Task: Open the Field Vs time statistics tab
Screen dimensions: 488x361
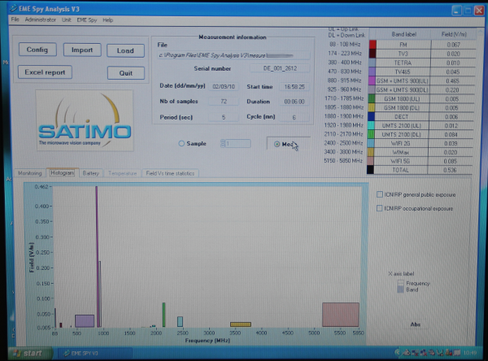Action: pos(171,173)
